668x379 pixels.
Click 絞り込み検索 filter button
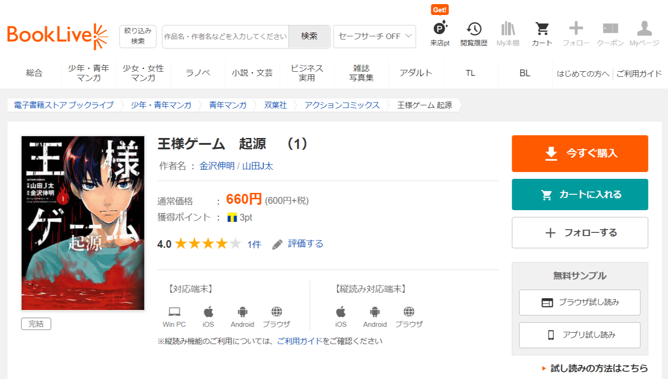[138, 36]
